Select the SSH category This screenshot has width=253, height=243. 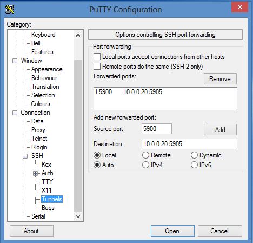37,156
